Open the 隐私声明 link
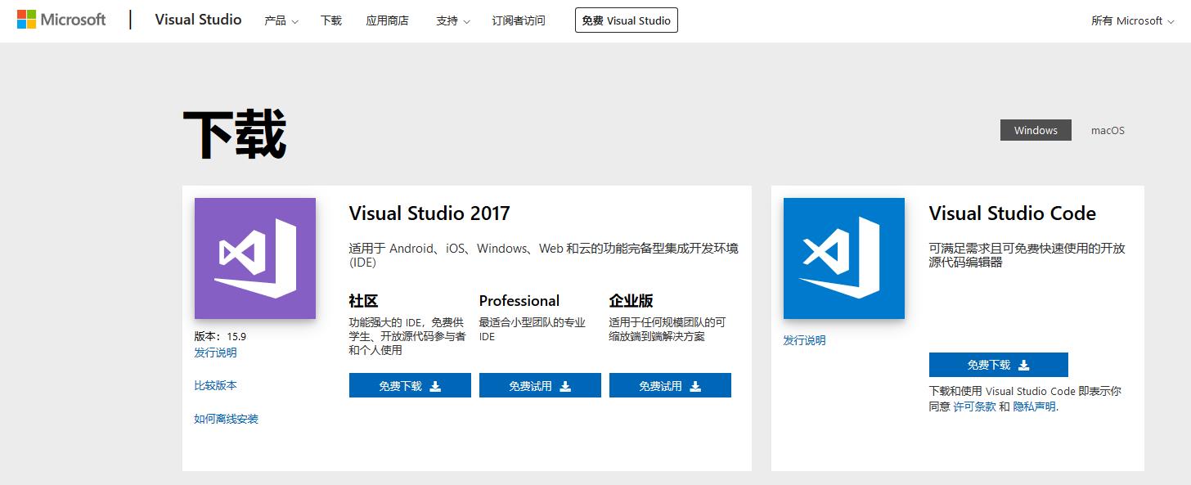Viewport: 1191px width, 485px height. (1035, 406)
